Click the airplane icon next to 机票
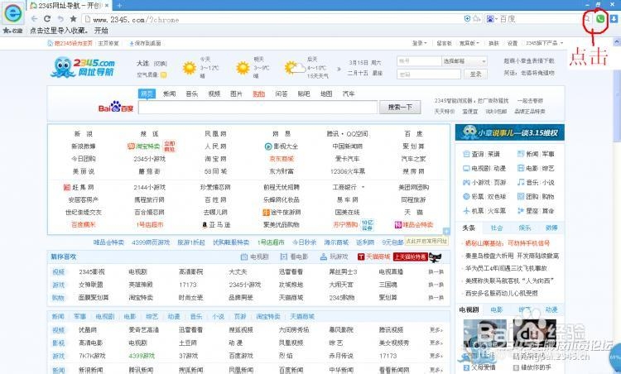The height and width of the screenshot is (374, 621). [x=466, y=210]
